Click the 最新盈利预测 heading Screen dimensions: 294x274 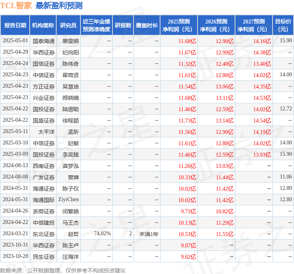pyautogui.click(x=59, y=5)
